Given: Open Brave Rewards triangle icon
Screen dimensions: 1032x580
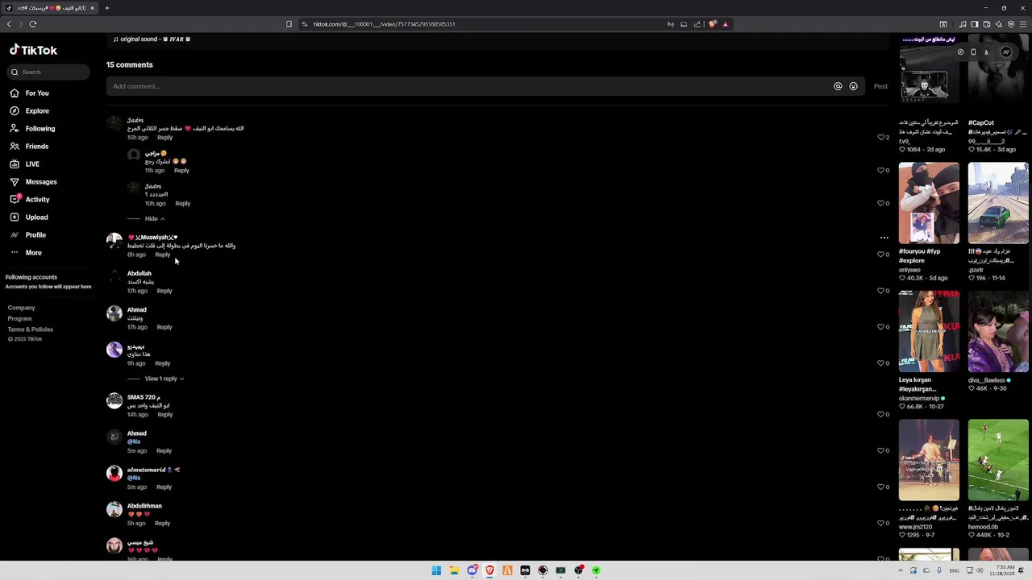Looking at the screenshot, I should (x=725, y=24).
